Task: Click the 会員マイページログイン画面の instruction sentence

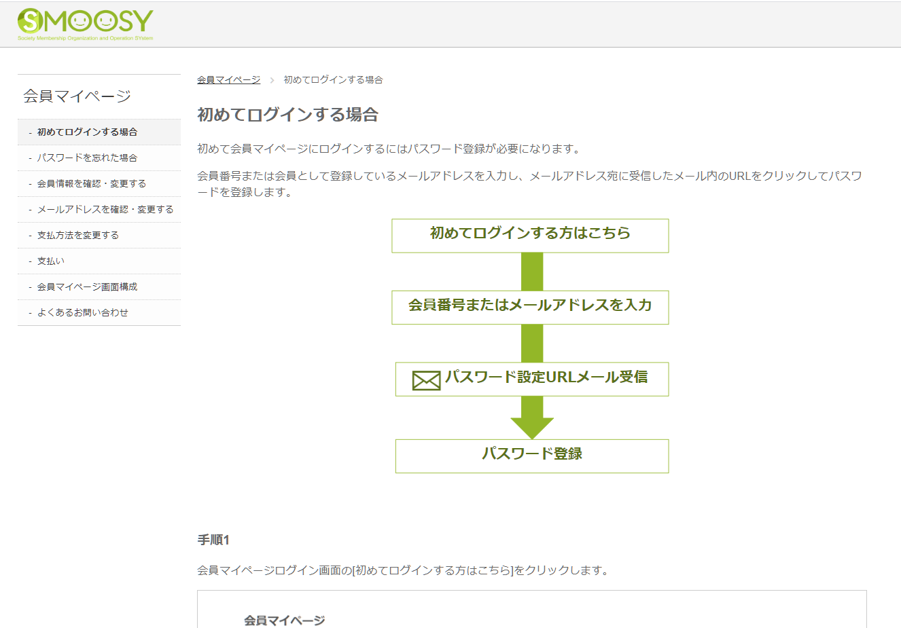Action: [403, 570]
